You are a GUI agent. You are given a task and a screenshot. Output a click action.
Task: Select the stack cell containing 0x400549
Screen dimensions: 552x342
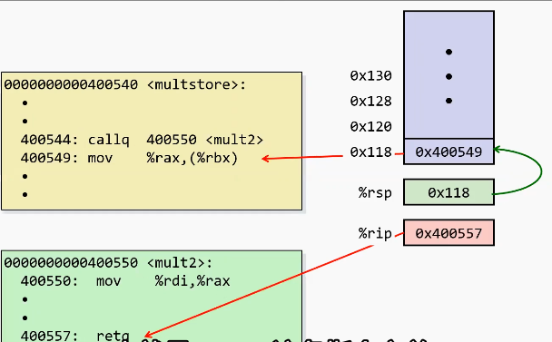point(448,151)
